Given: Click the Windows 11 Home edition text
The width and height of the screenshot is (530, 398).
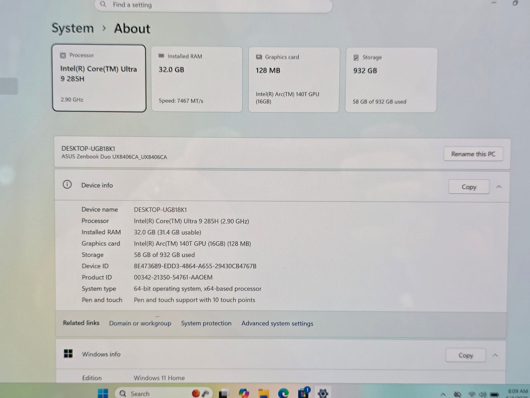Looking at the screenshot, I should (x=159, y=378).
